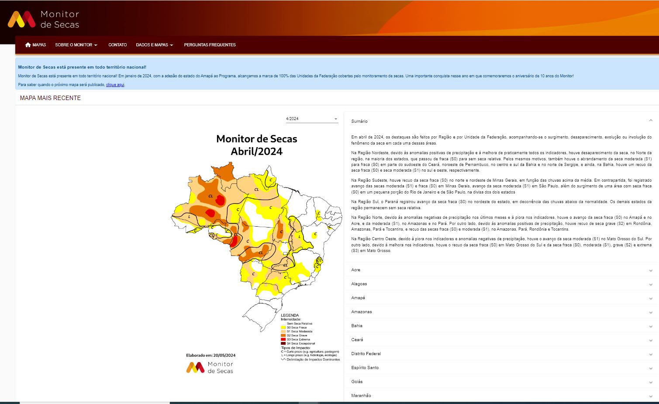Screen dimensions: 659x404
Task: Click the S4 Seca Excepcional legend swatch
Action: 283,343
